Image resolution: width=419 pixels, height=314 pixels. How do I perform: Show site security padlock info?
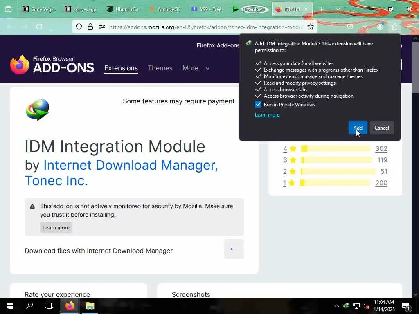click(90, 27)
